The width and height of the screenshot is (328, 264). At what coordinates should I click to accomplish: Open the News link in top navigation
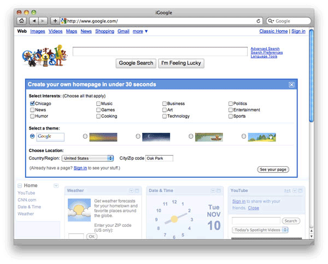[x=86, y=31]
